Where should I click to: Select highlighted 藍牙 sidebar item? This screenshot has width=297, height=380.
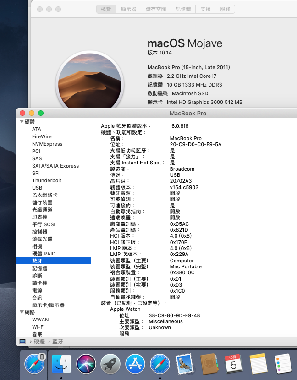53,261
